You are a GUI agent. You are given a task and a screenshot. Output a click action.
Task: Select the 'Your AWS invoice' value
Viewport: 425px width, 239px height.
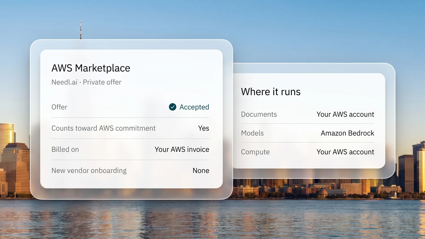tap(182, 150)
